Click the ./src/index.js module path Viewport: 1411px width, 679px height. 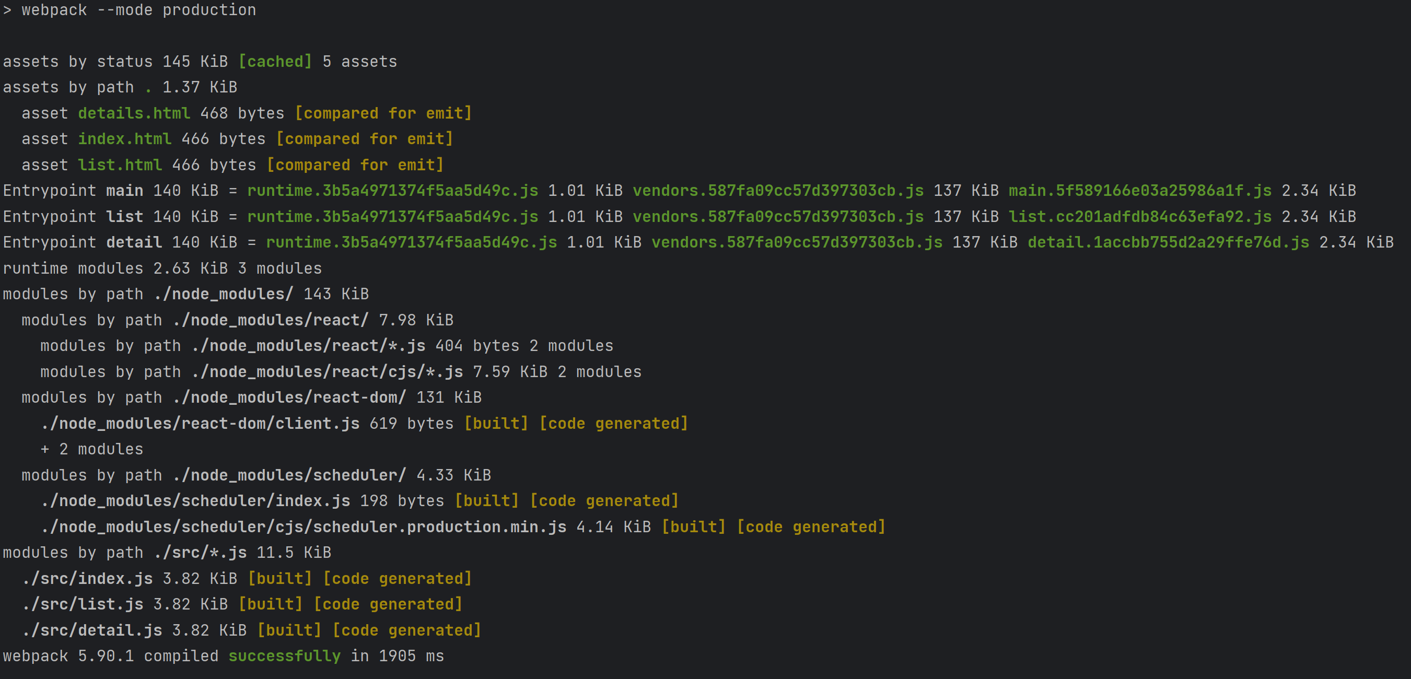(88, 579)
